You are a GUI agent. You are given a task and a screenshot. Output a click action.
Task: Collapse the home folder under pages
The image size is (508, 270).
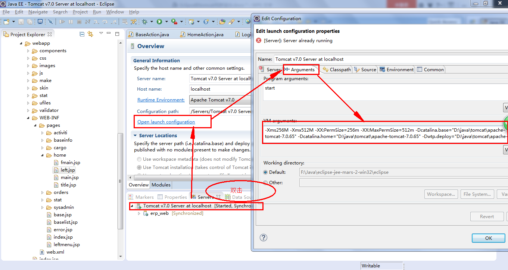click(43, 155)
